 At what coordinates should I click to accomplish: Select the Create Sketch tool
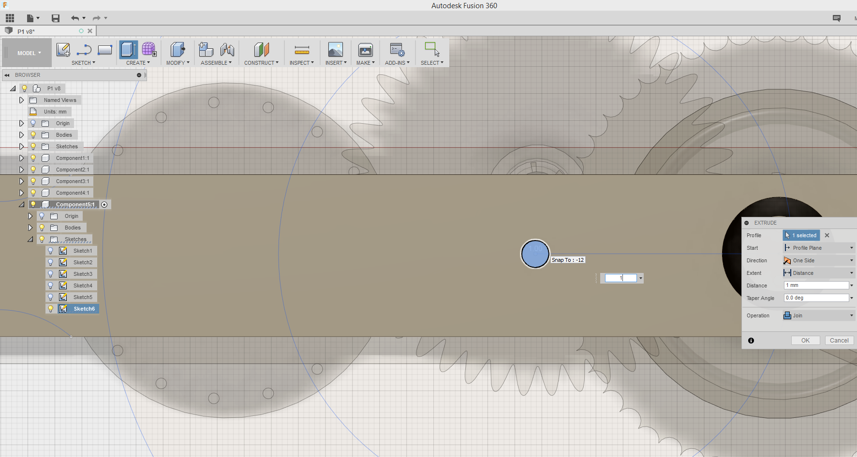(x=63, y=50)
